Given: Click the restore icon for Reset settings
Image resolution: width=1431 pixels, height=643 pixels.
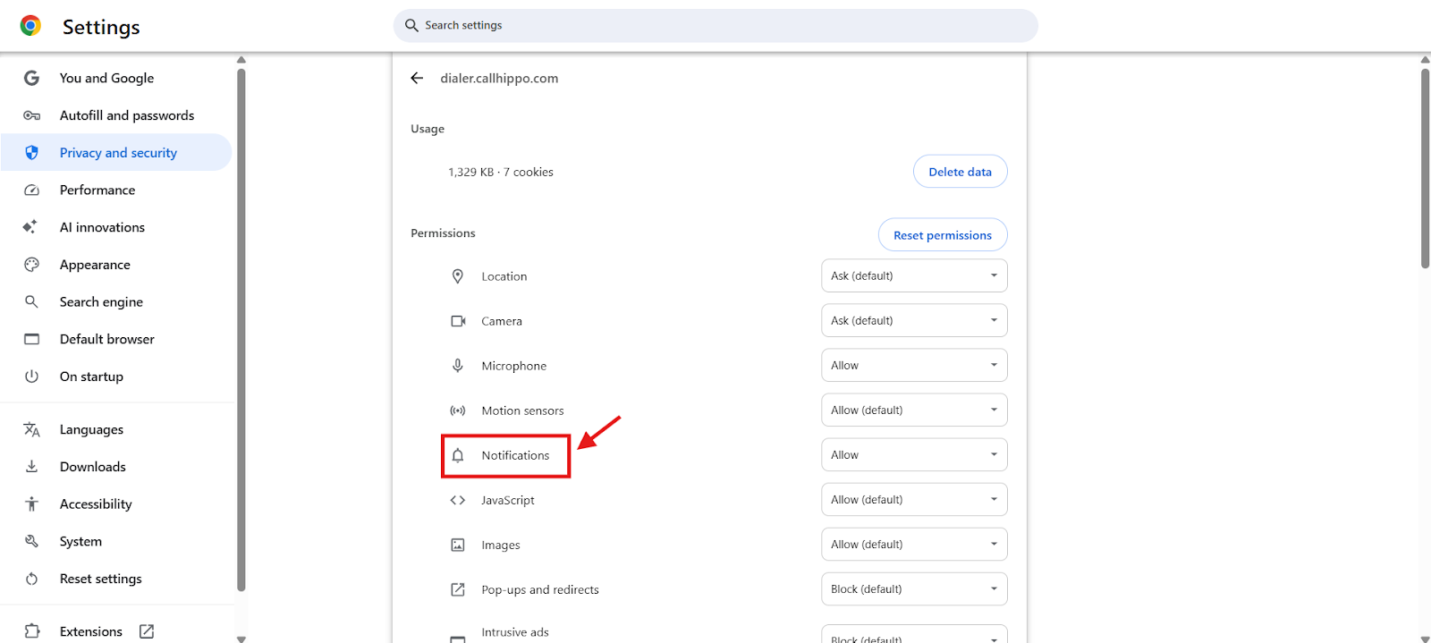Looking at the screenshot, I should (31, 579).
